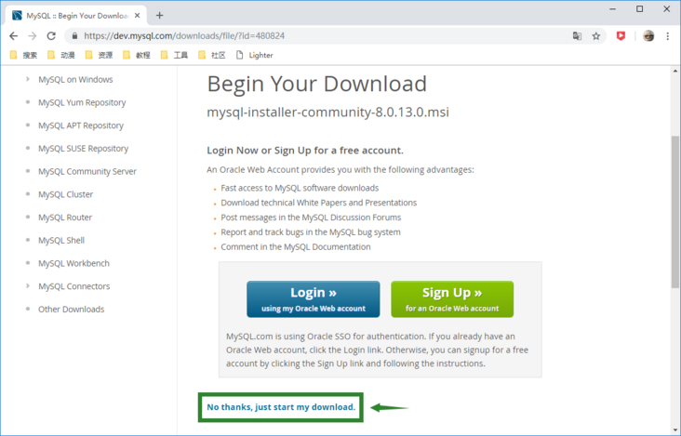Click the scrollbar up arrow
The height and width of the screenshot is (436, 681).
(674, 71)
